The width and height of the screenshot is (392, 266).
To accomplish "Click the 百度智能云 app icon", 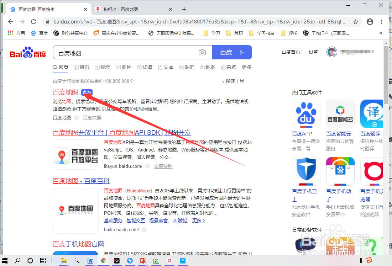I will [x=340, y=114].
